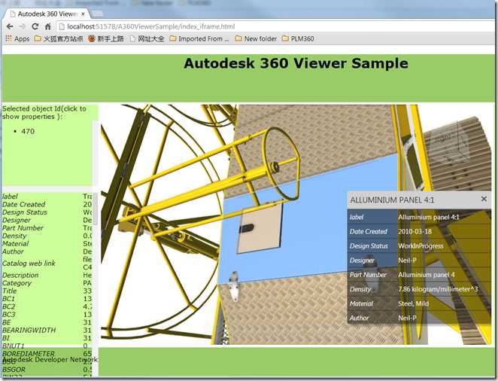Click Design Status value WorkInProgress
498x381 pixels.
tap(421, 246)
